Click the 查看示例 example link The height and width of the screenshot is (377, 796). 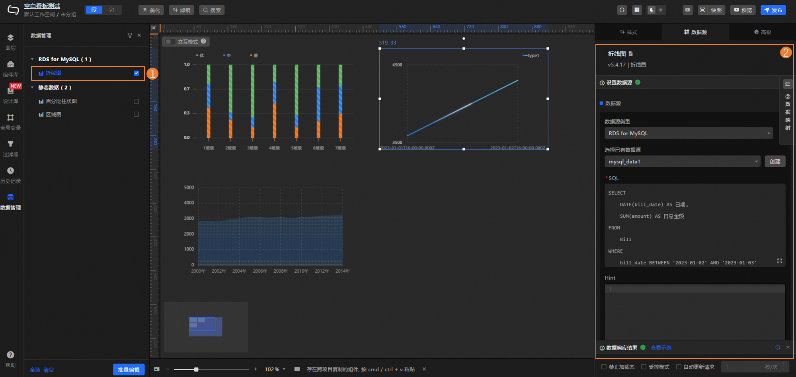click(661, 348)
